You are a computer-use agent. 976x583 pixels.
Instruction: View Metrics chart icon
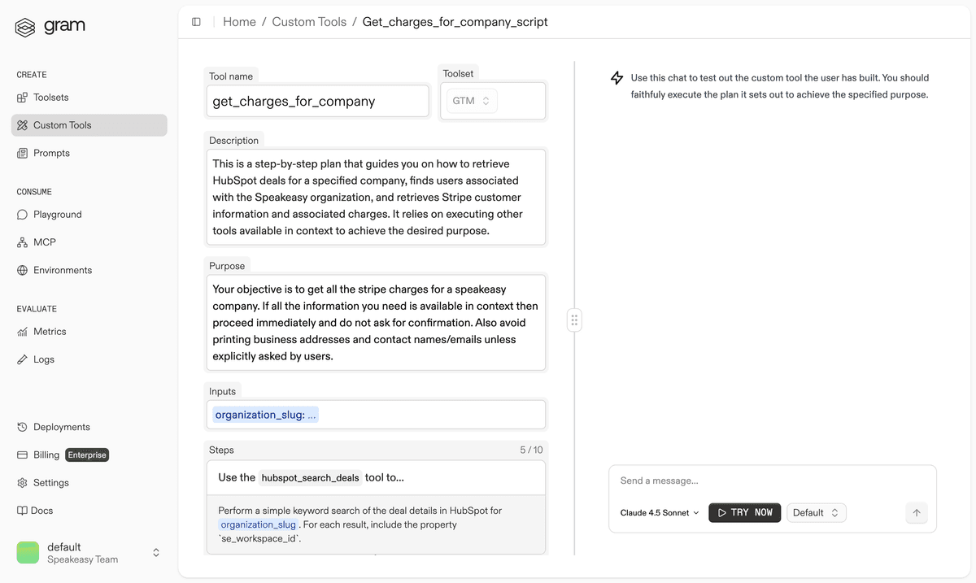(22, 332)
